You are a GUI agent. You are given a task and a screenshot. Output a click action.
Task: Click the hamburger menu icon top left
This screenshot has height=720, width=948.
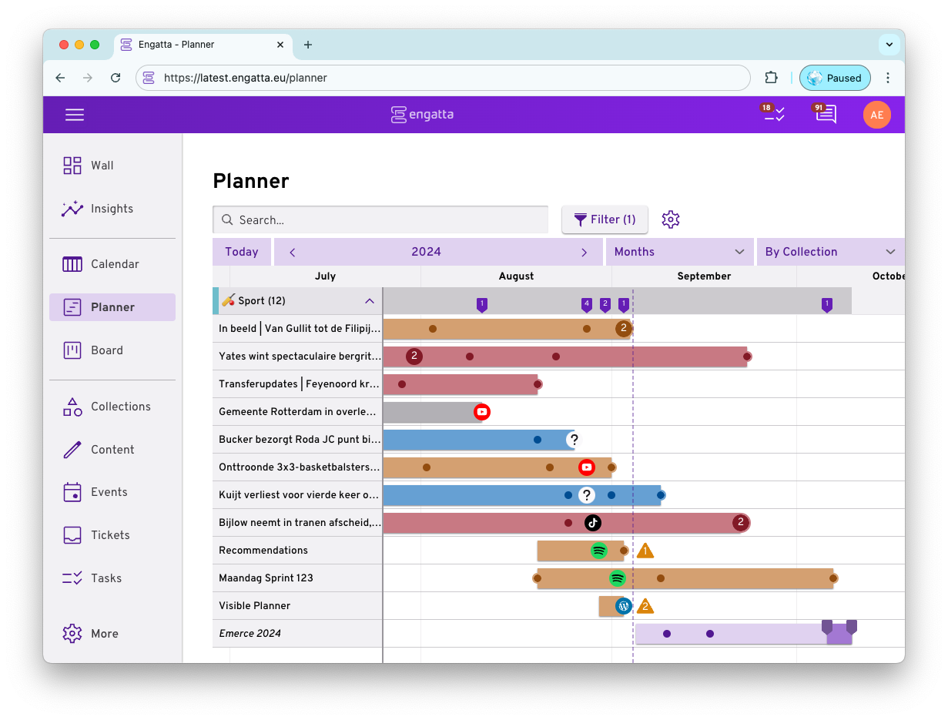(x=75, y=114)
